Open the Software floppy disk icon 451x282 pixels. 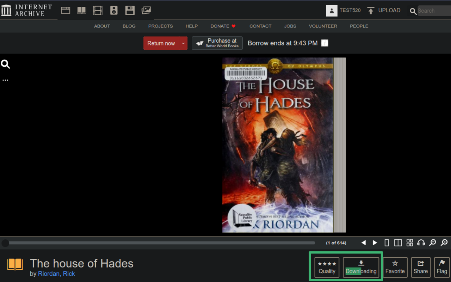(130, 10)
